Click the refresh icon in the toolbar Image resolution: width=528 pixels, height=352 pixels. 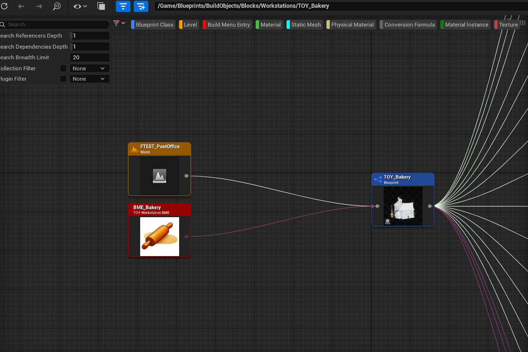pos(4,6)
